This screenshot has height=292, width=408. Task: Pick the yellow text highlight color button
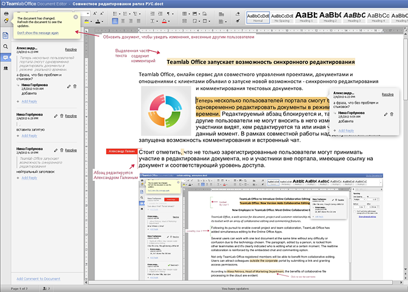(x=87, y=21)
